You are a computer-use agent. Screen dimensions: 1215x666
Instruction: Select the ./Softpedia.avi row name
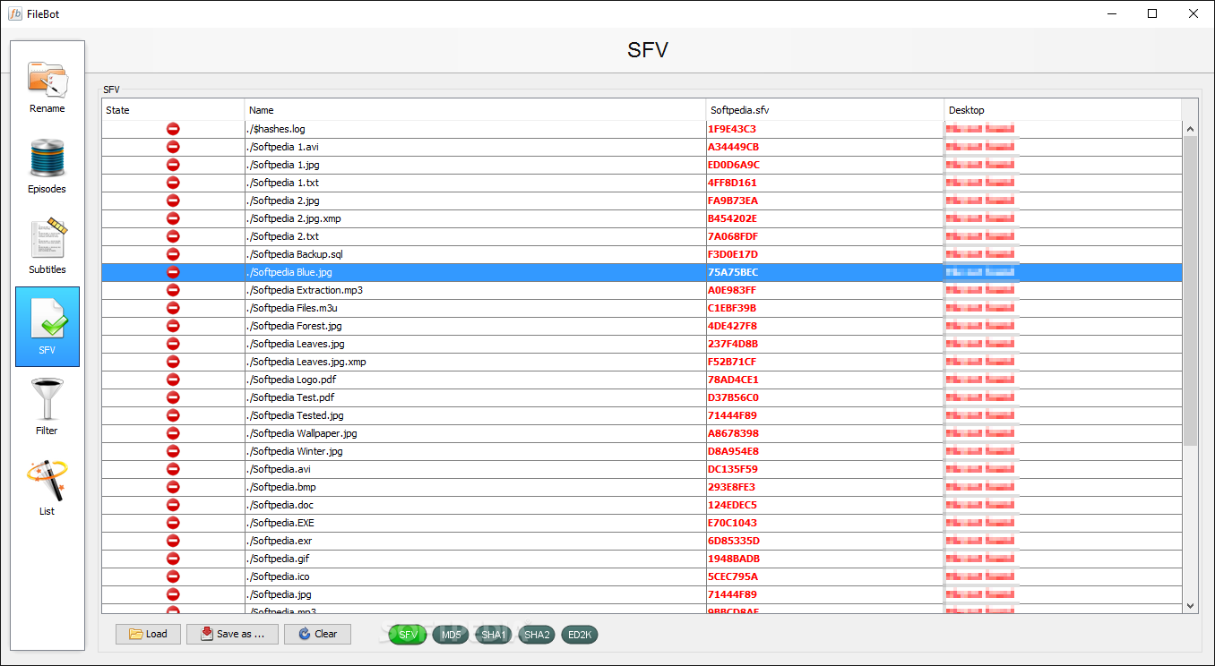(279, 469)
